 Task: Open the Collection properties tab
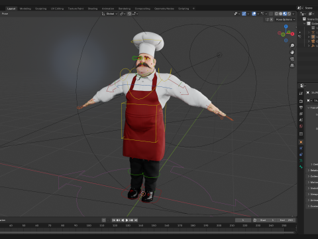(x=301, y=134)
